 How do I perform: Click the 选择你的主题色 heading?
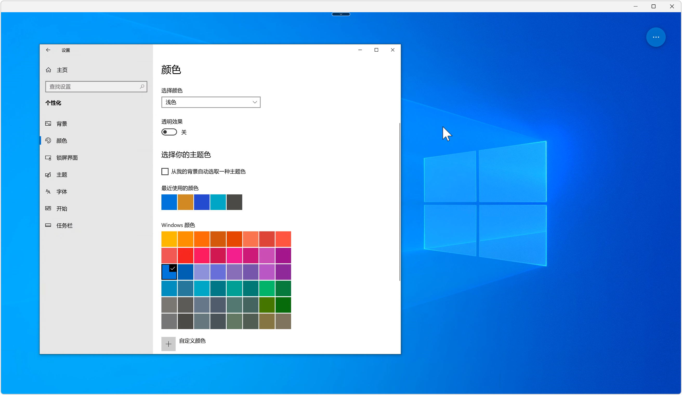(186, 154)
